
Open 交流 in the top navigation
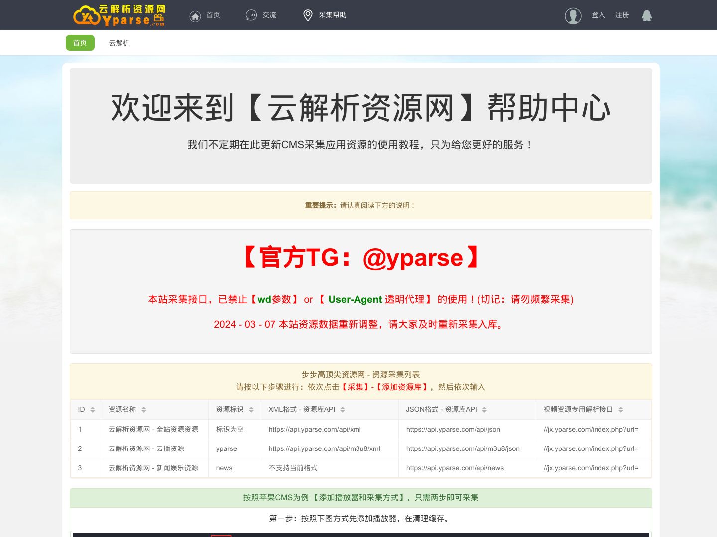tap(269, 15)
